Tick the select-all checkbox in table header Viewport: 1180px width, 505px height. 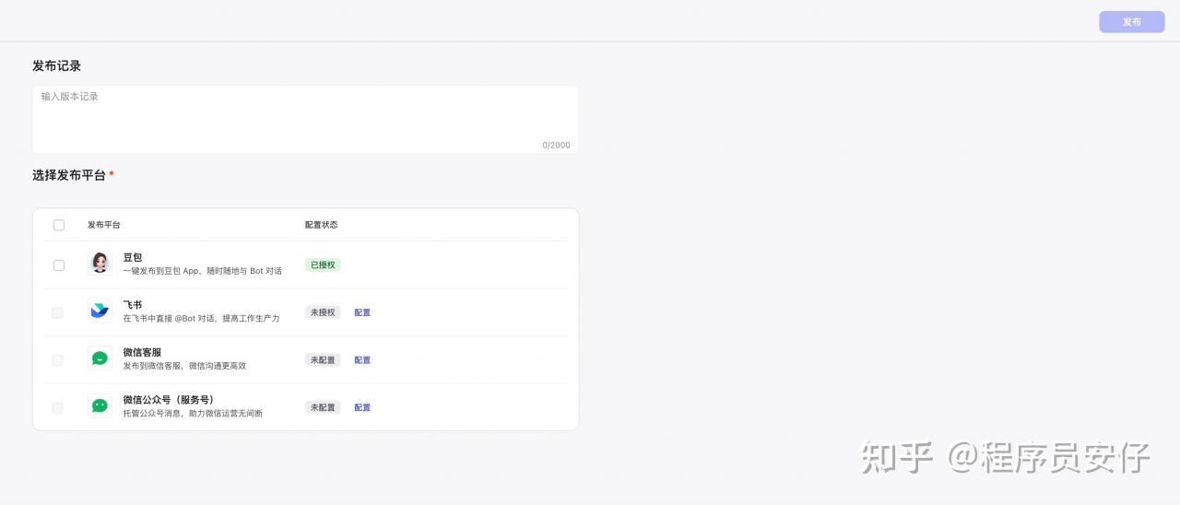[x=59, y=225]
